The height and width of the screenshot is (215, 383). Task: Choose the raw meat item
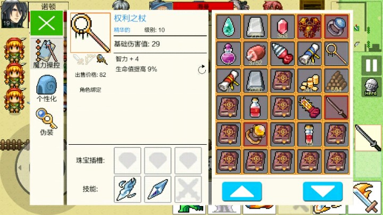tap(255, 54)
